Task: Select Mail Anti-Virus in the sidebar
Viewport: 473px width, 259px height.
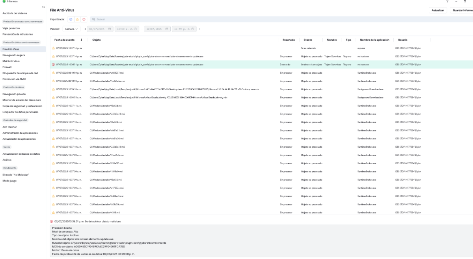Action: (11, 61)
